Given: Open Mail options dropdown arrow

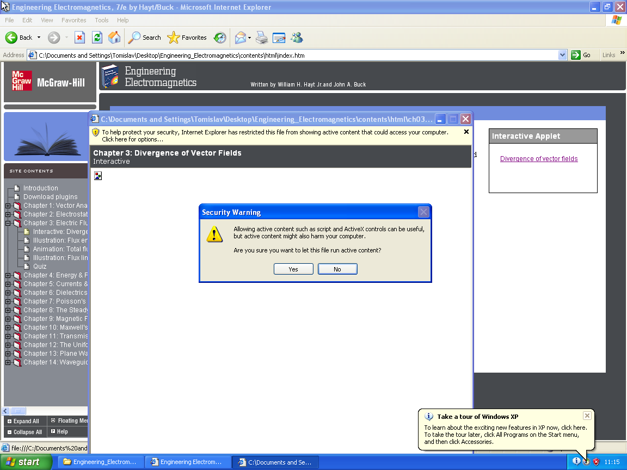Looking at the screenshot, I should click(x=249, y=38).
